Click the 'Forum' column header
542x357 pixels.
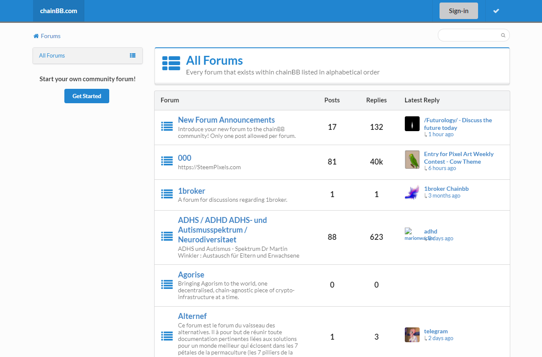tap(170, 100)
